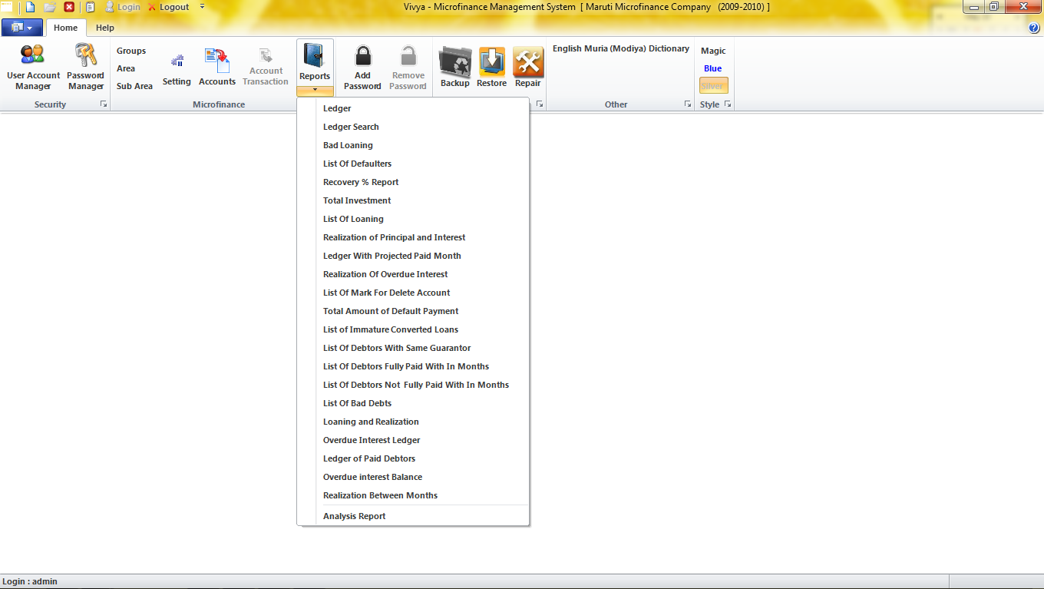Open the quick access toolbar dropdown
The height and width of the screenshot is (589, 1044).
tap(202, 7)
